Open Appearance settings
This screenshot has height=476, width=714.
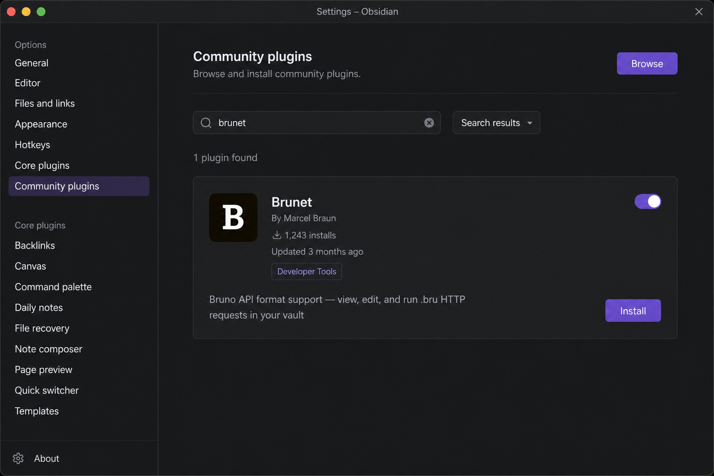(x=41, y=124)
